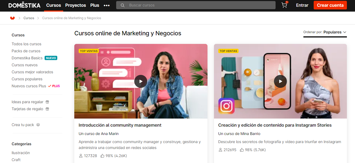Click the red Domestika breadcrumb home icon
Image resolution: width=355 pixels, height=163 pixels.
[12, 18]
